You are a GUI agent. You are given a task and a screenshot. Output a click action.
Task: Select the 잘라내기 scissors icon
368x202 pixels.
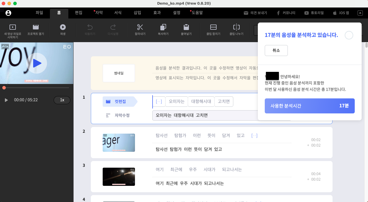coord(140,27)
